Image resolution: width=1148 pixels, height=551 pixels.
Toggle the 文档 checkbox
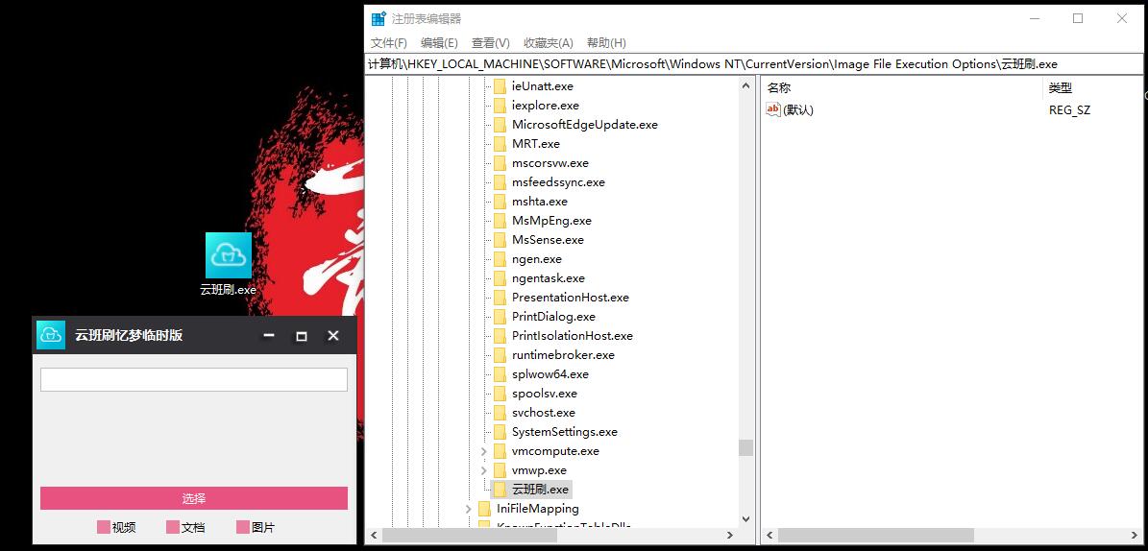173,528
